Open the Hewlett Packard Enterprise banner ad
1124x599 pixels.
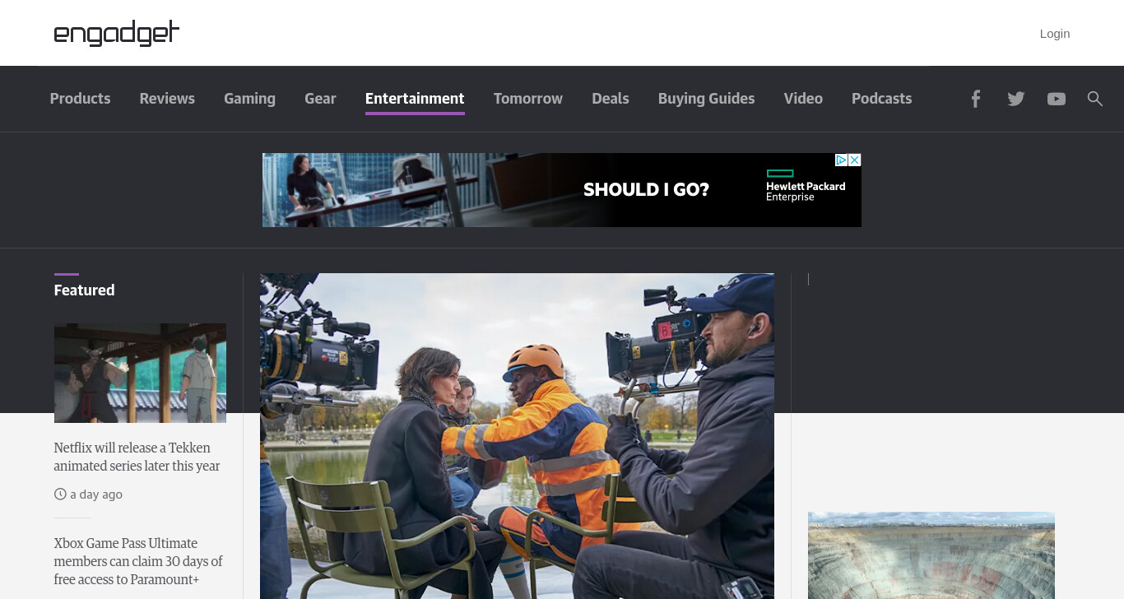tap(562, 190)
